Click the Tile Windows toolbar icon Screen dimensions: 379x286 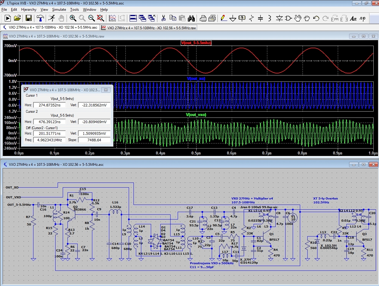[x=133, y=18]
